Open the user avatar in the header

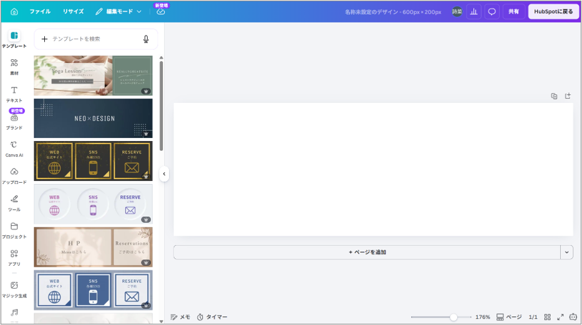(457, 11)
